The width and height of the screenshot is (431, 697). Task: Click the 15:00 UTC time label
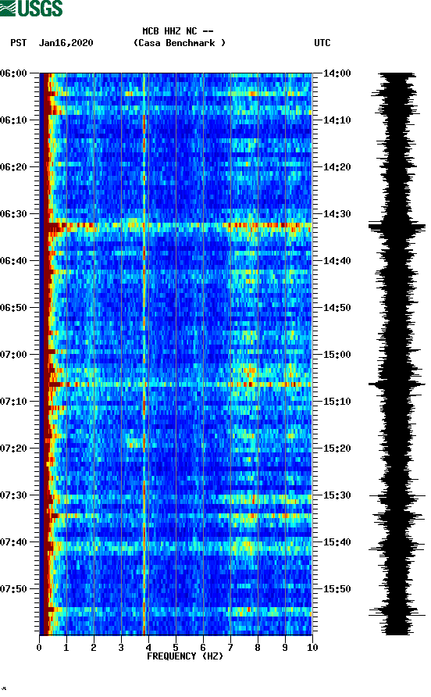[x=337, y=355]
